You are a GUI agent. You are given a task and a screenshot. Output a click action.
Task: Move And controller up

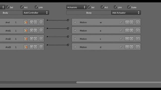point(31,22)
